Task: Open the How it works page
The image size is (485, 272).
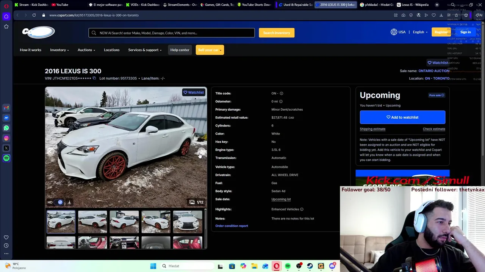Action: click(30, 50)
